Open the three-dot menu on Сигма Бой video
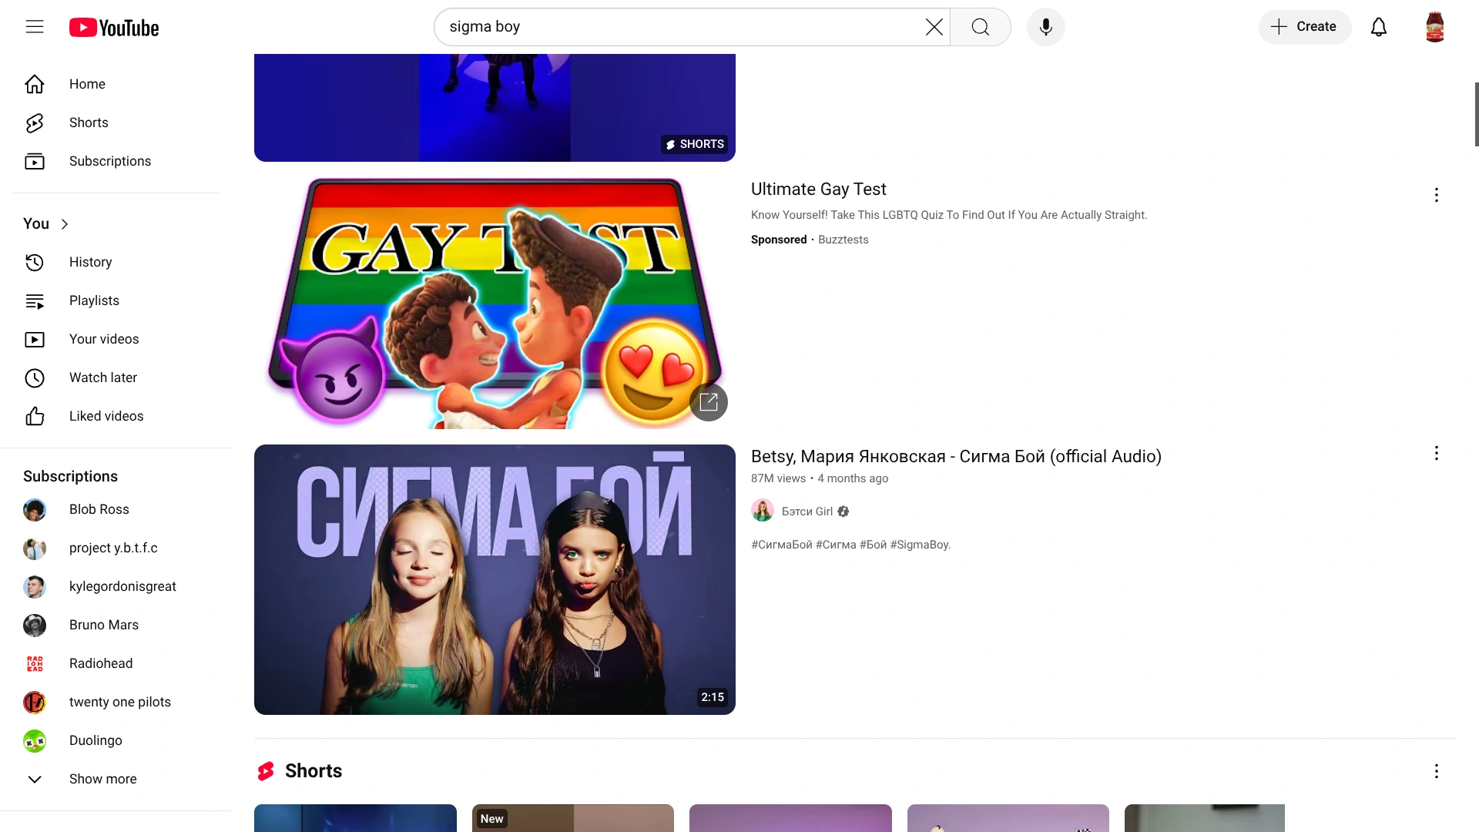The height and width of the screenshot is (832, 1479). [1436, 453]
